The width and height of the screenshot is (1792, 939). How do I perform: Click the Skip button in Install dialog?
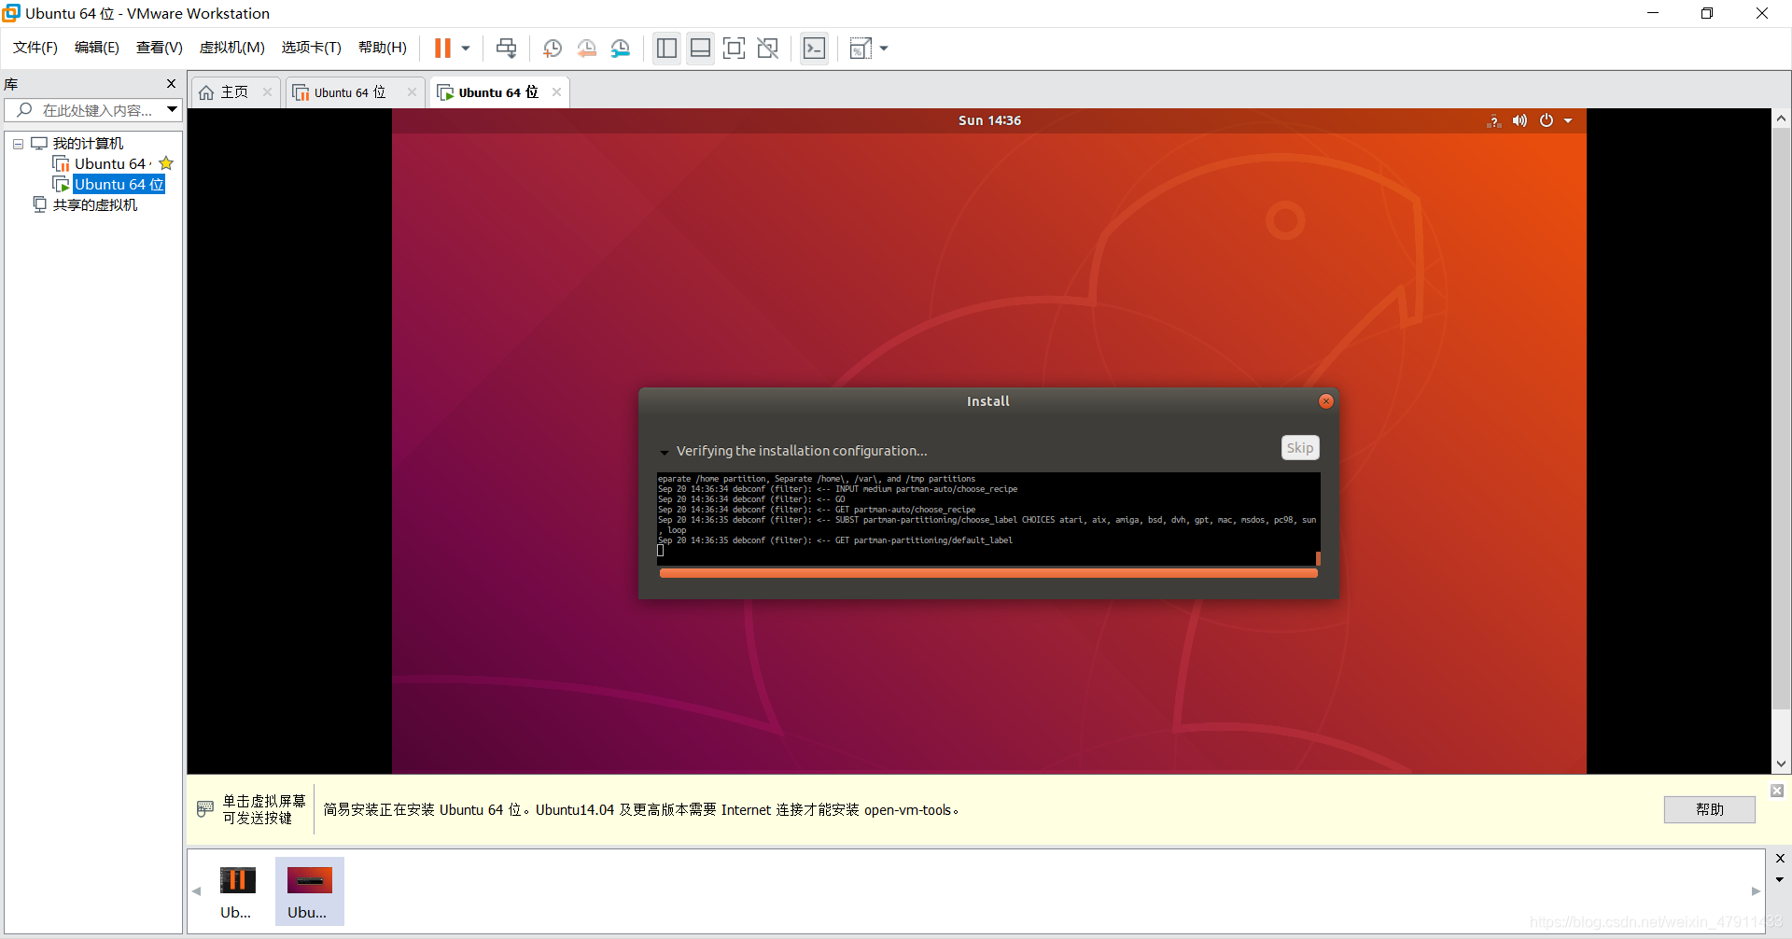pos(1300,448)
